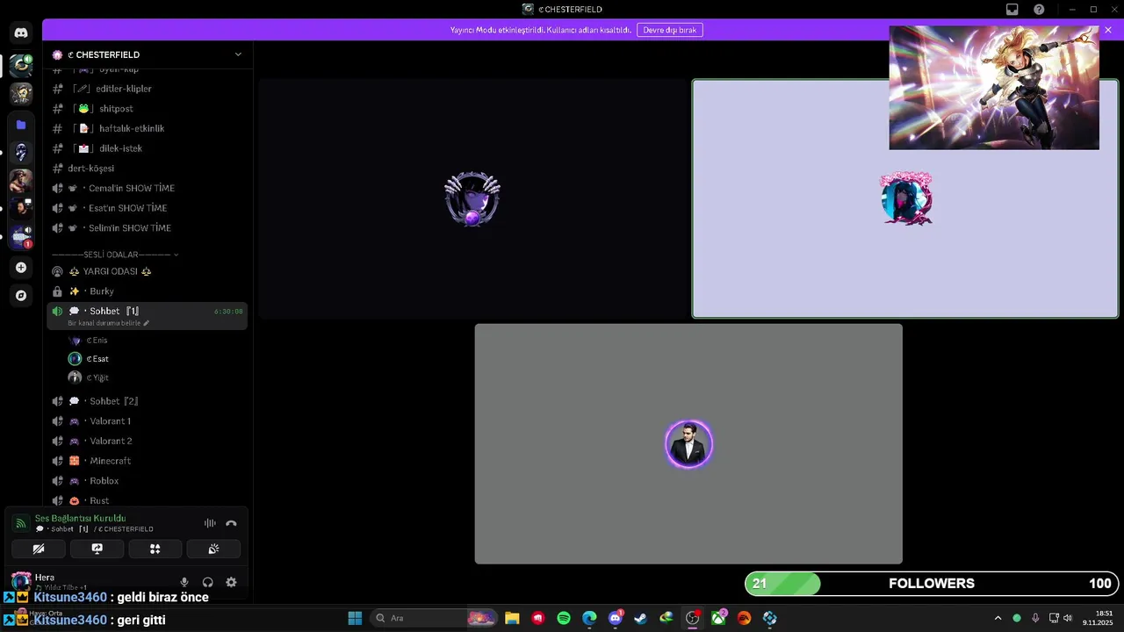
Task: Open File Explorer from the taskbar
Action: click(x=512, y=618)
